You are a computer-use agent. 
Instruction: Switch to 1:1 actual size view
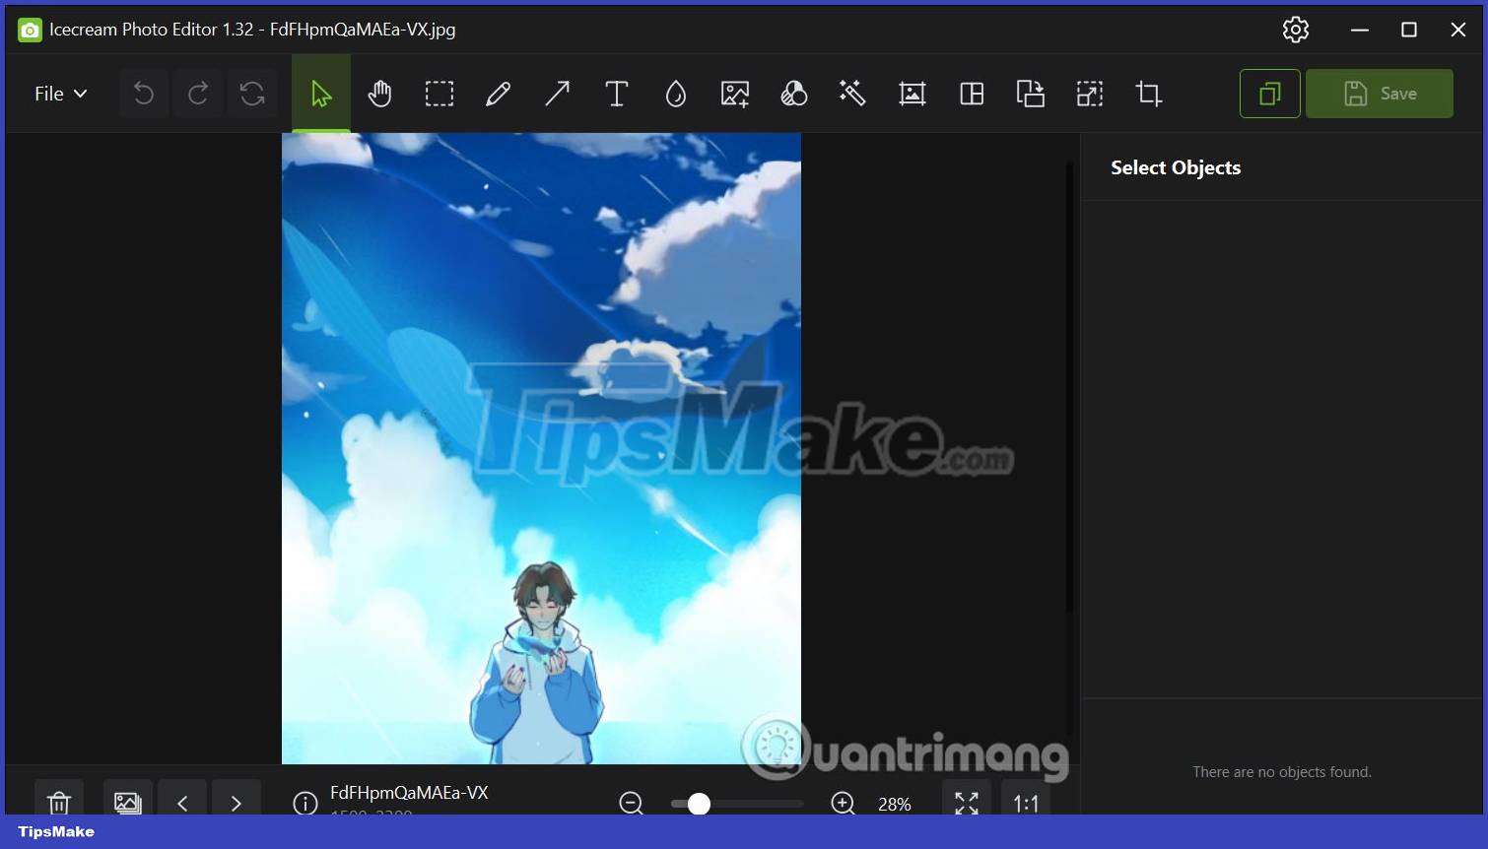coord(1026,803)
